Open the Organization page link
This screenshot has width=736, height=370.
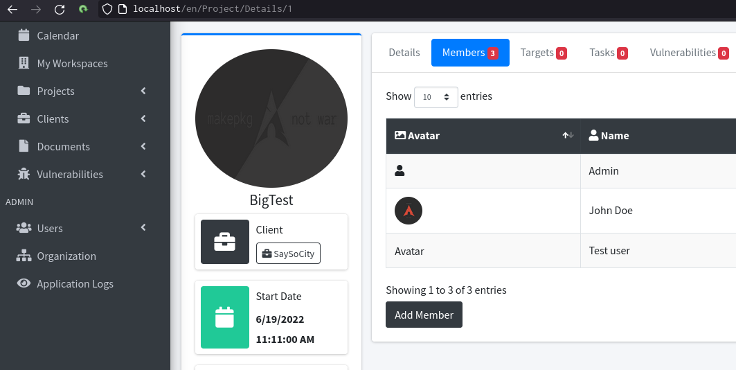(x=66, y=256)
